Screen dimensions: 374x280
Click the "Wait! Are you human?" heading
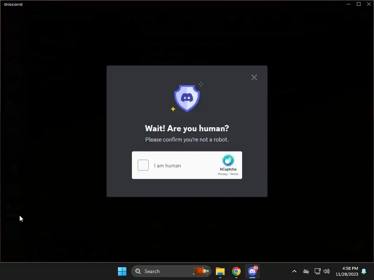tap(187, 128)
